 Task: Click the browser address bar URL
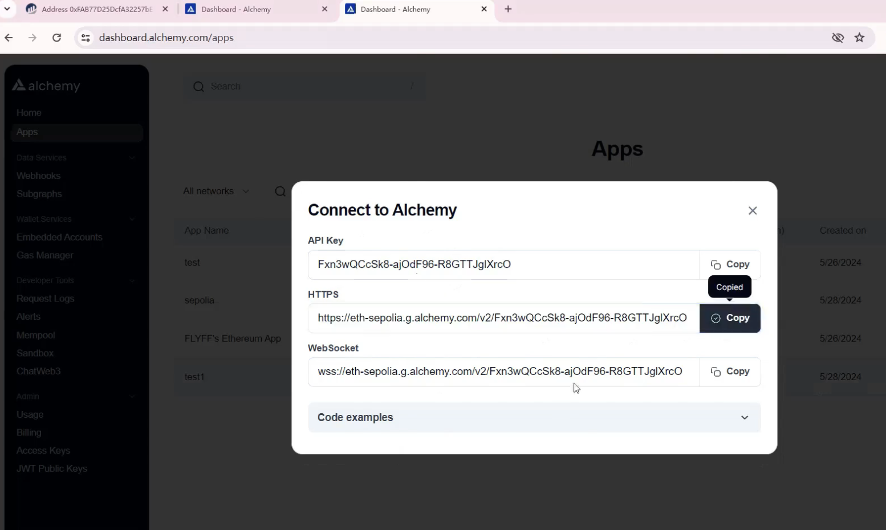pos(166,38)
